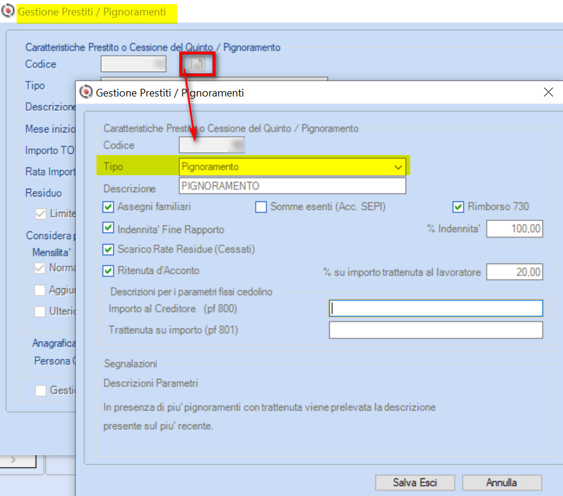563x496 pixels.
Task: Click the Residuo label in background window
Action: tap(43, 193)
